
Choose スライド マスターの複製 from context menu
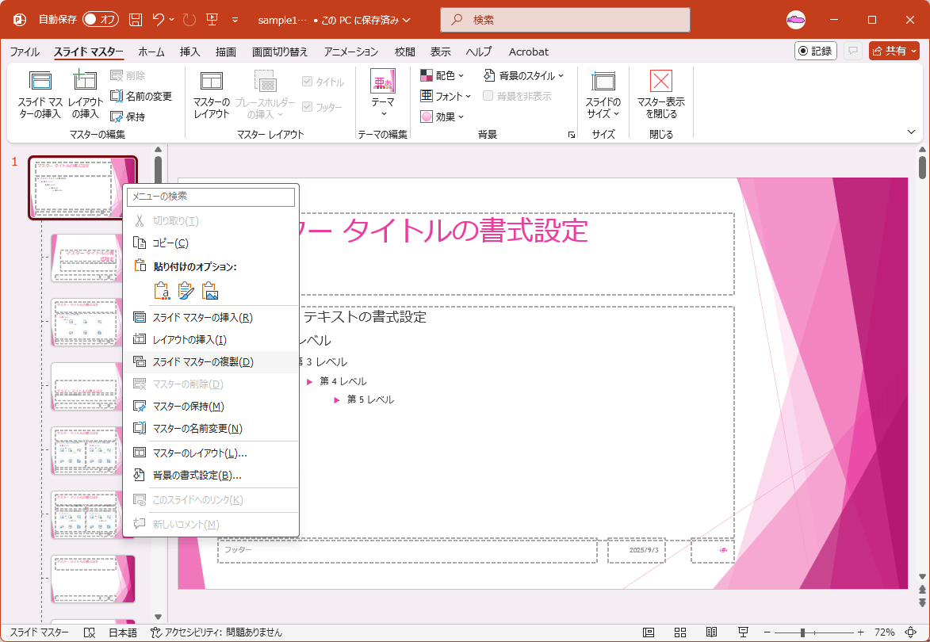(211, 361)
